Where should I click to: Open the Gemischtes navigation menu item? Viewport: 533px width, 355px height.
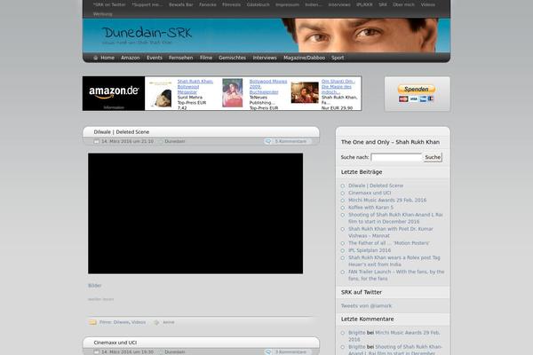(x=232, y=58)
